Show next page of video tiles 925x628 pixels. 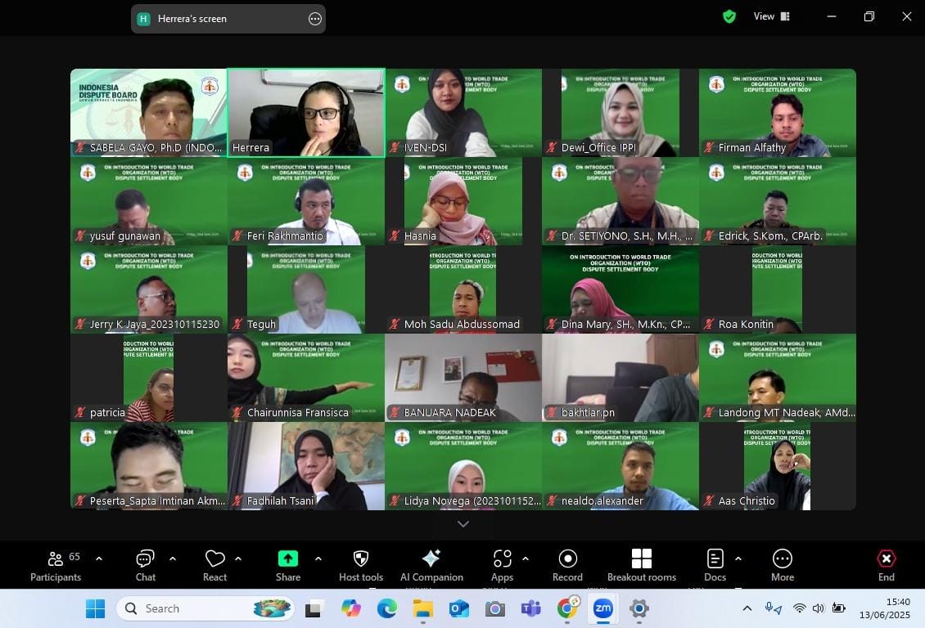[x=463, y=524]
